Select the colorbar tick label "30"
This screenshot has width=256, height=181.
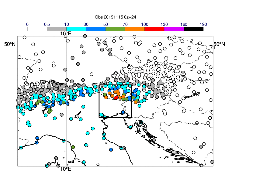click(86, 25)
